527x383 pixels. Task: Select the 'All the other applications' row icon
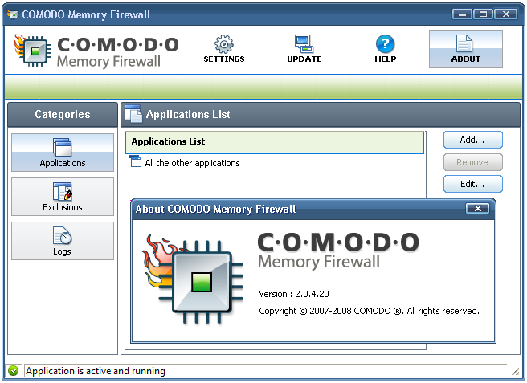pyautogui.click(x=135, y=161)
